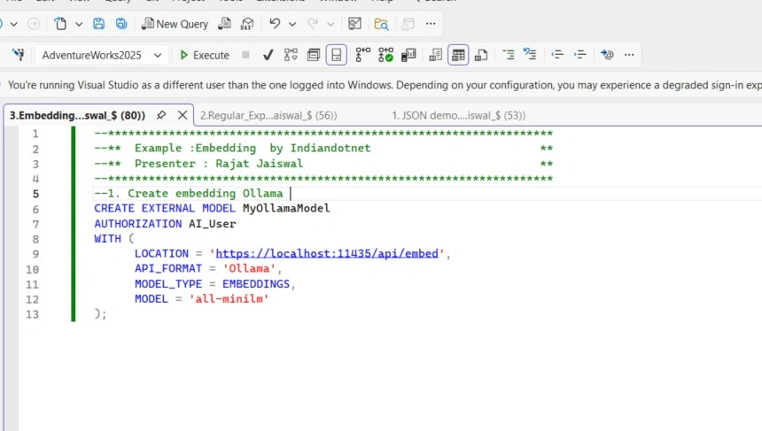Click the gray Cancel Executing Query square
Image resolution: width=762 pixels, height=431 pixels.
(245, 55)
